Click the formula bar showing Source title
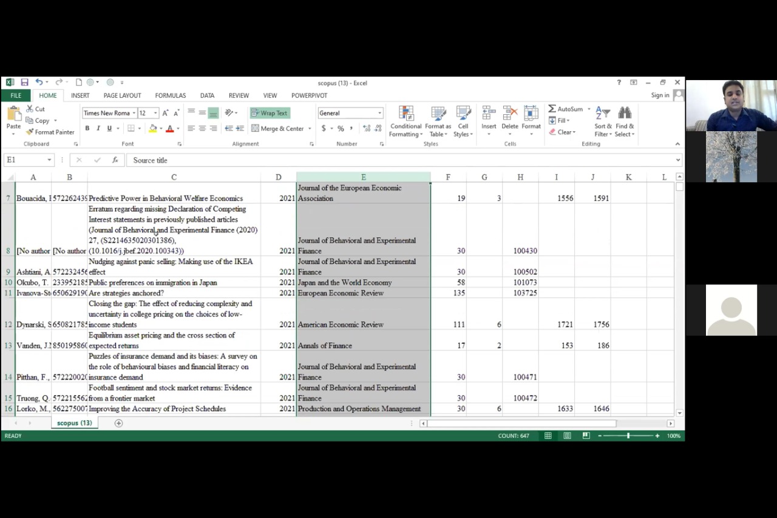This screenshot has width=777, height=518. click(x=401, y=160)
